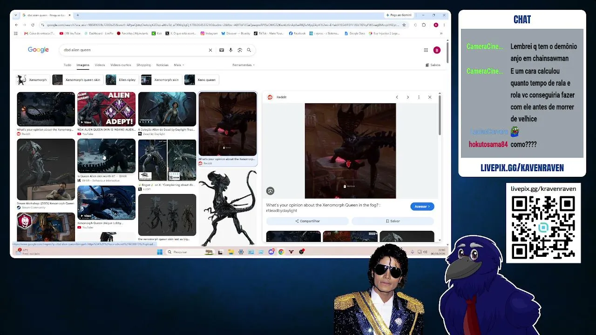Open the Salvos saved items link

433,65
